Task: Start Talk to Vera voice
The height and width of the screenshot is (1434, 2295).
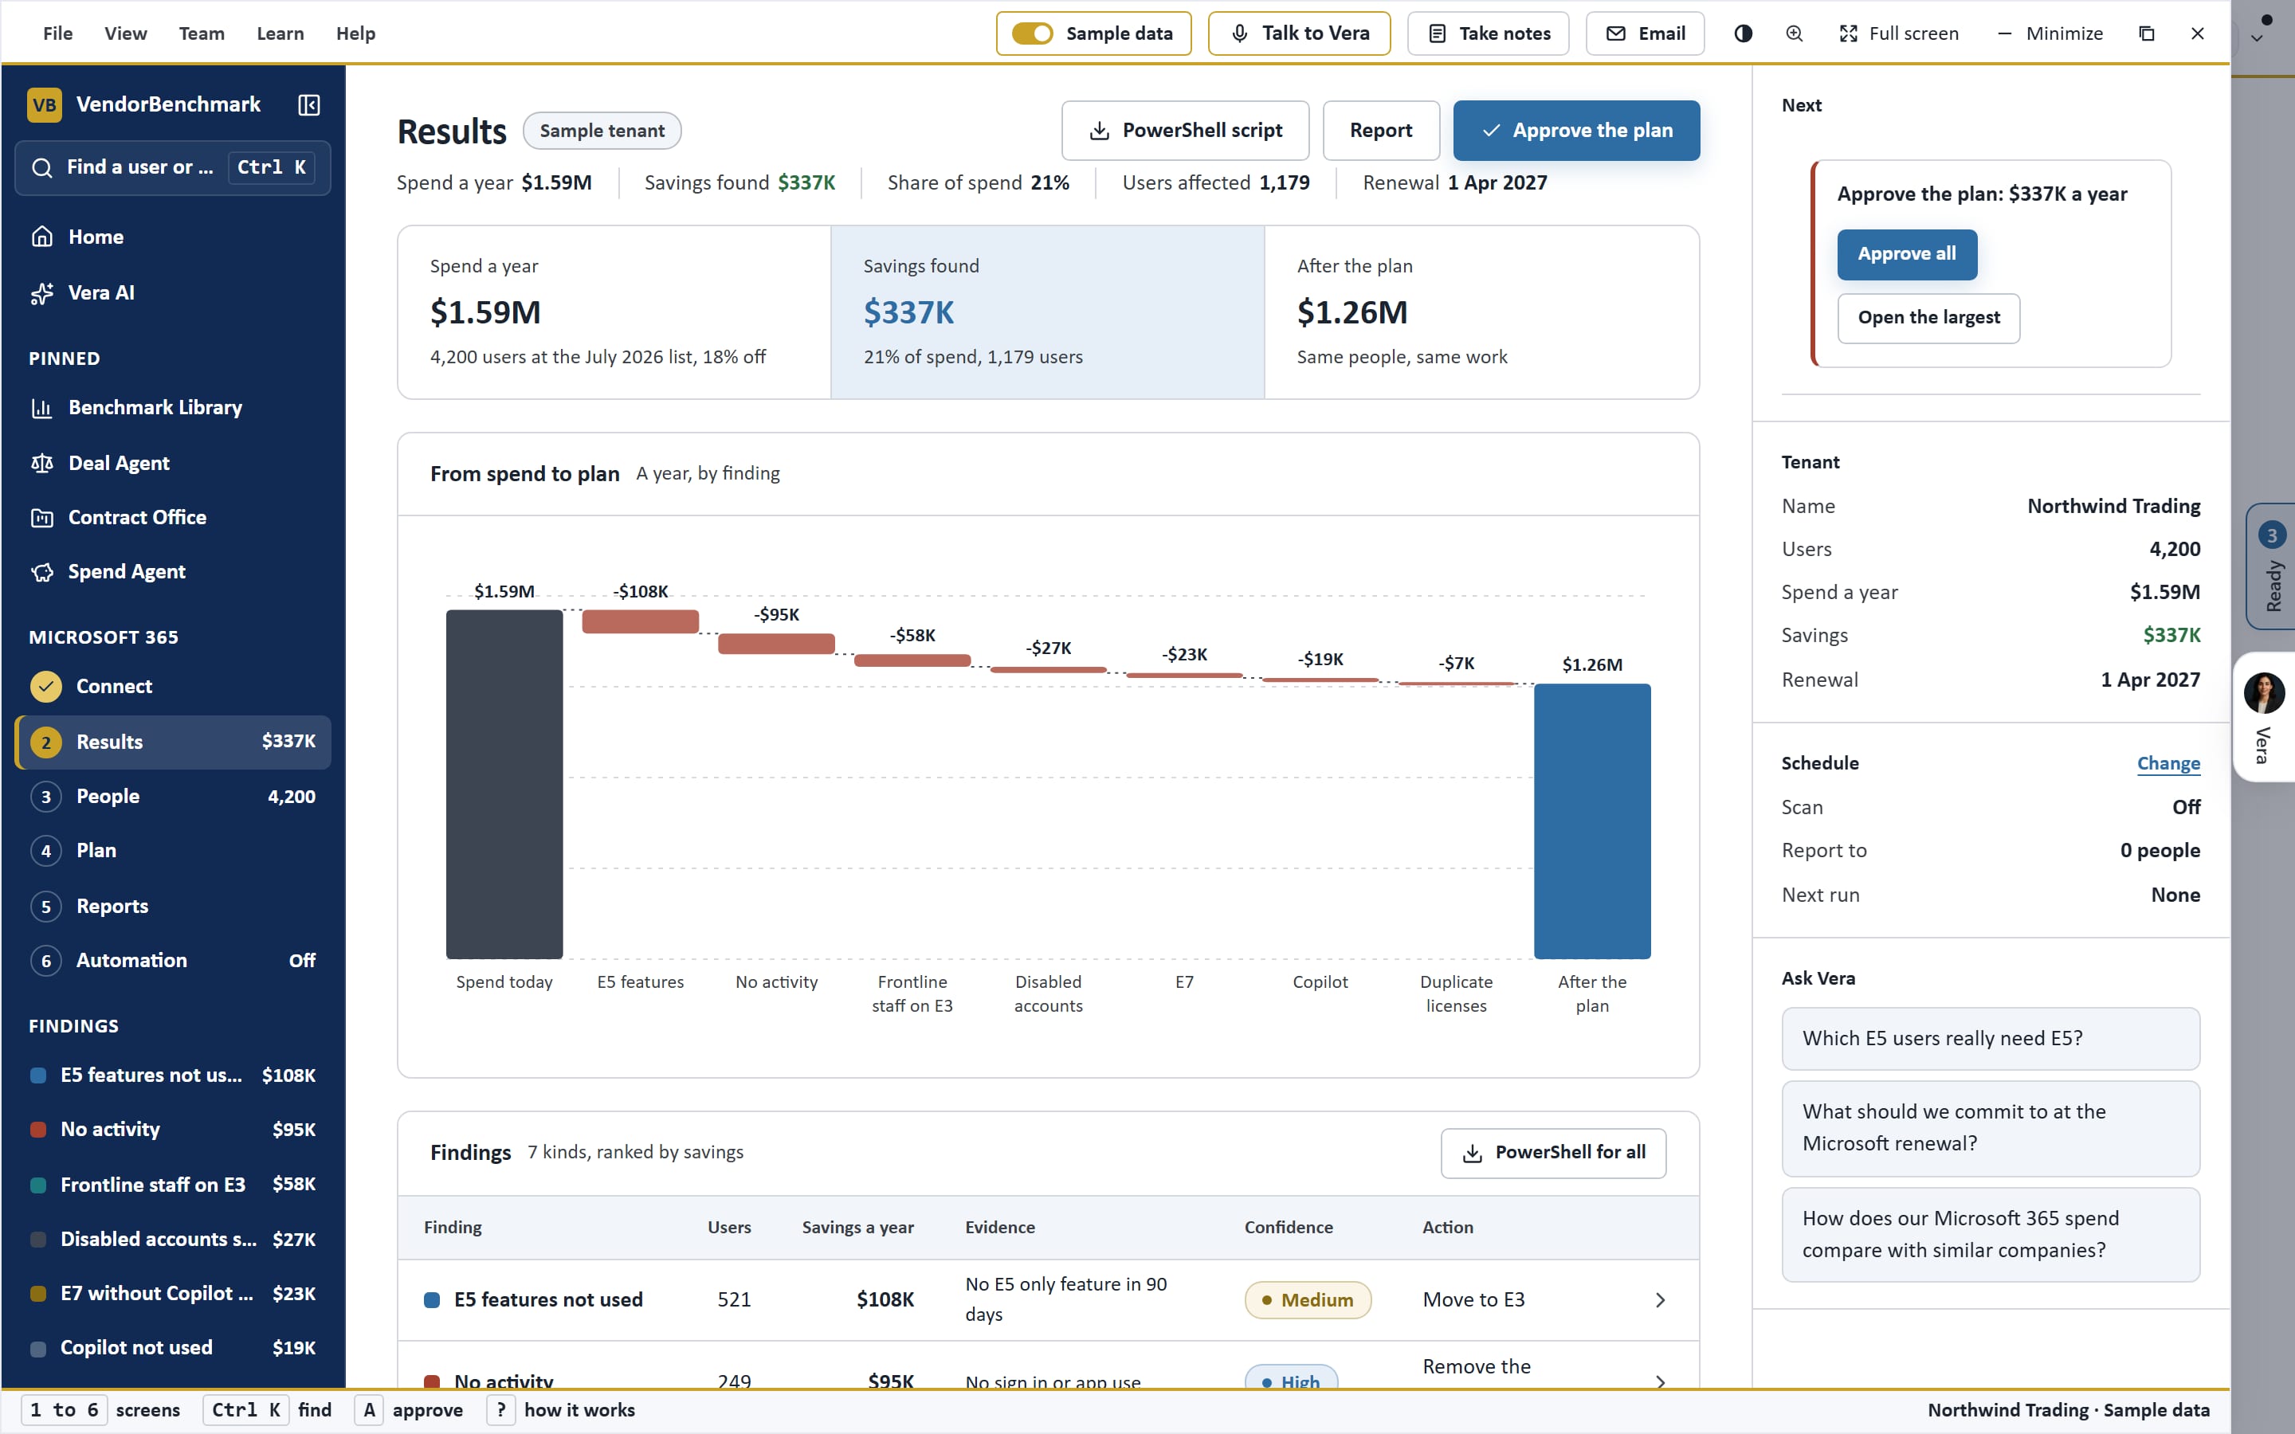Action: [1299, 33]
